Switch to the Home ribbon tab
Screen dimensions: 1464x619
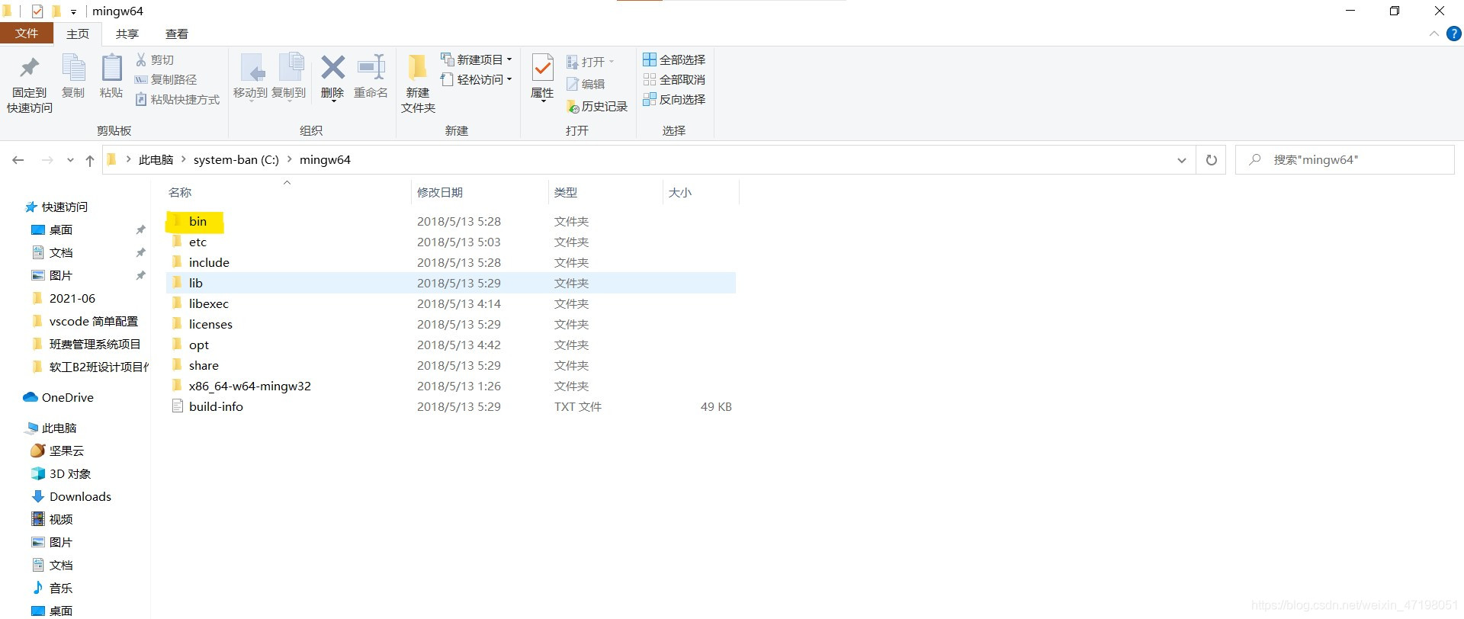pyautogui.click(x=78, y=34)
